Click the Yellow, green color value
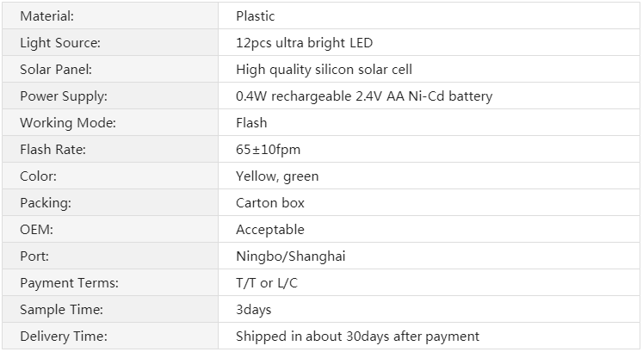 [x=277, y=176]
